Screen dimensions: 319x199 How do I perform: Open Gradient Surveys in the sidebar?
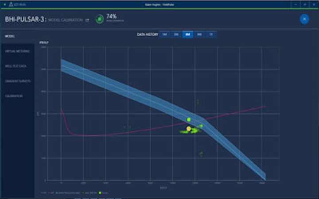click(x=18, y=81)
